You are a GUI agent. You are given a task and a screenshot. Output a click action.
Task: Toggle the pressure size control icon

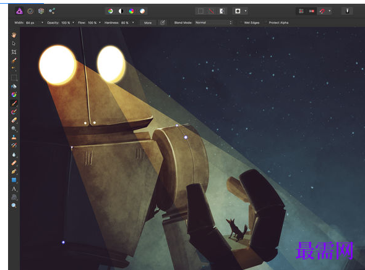[x=163, y=23]
